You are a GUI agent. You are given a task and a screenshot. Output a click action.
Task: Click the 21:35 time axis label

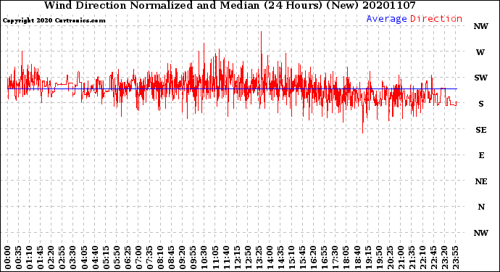tap(412, 257)
